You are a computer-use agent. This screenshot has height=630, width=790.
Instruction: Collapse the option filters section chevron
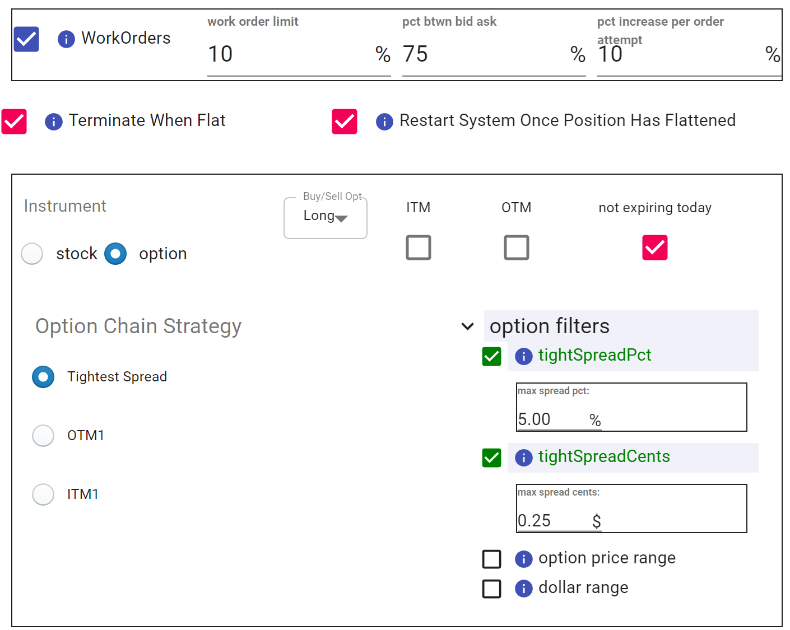point(467,326)
